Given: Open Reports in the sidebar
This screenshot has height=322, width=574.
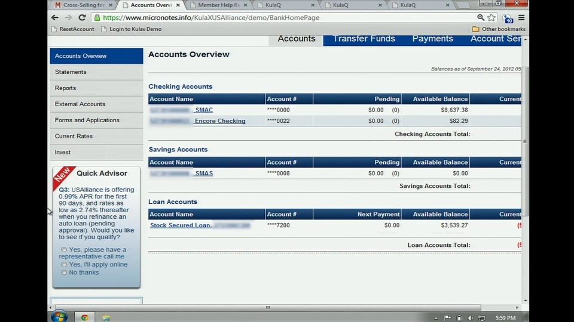Looking at the screenshot, I should [96, 88].
